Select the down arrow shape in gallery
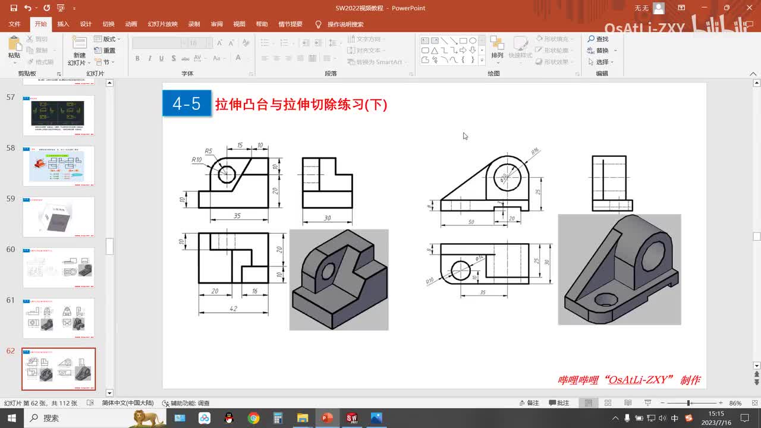The height and width of the screenshot is (428, 761). tap(473, 50)
